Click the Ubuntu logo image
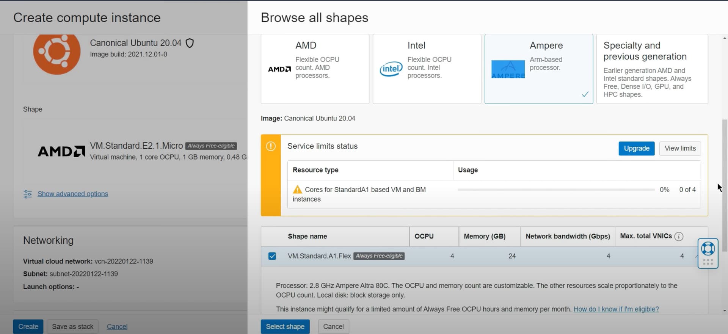 pos(57,52)
